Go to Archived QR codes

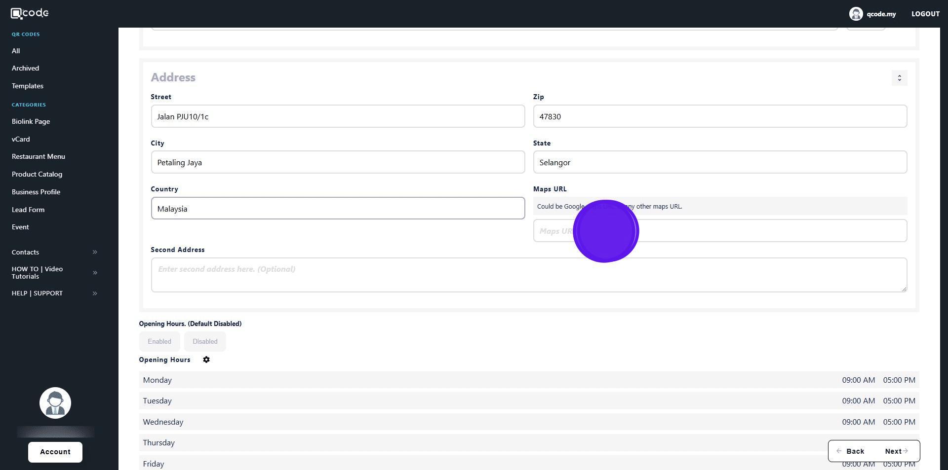coord(25,68)
